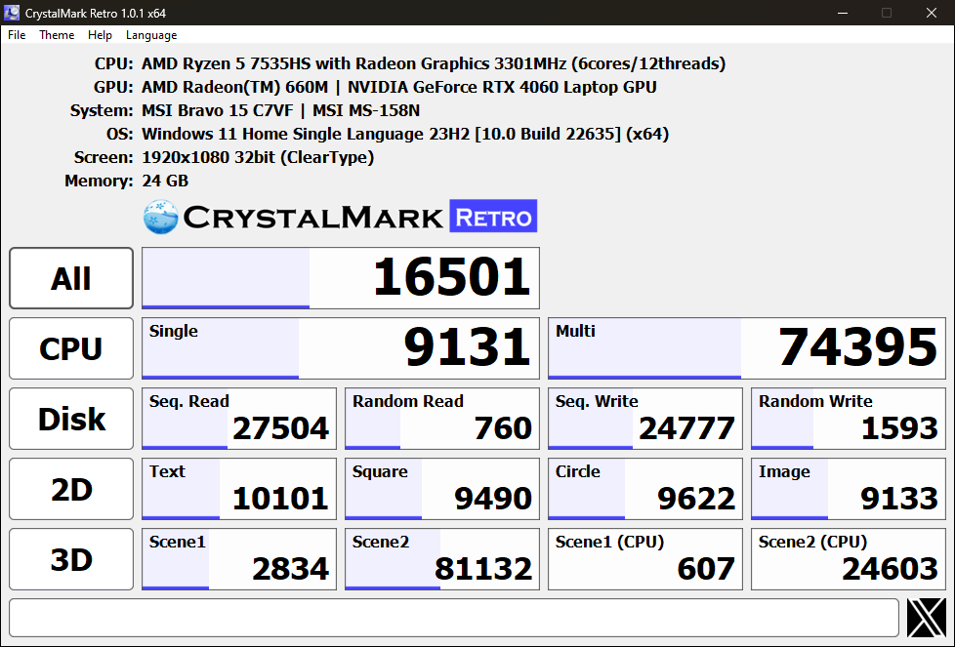Click the CPU Single score 9131
955x647 pixels.
pyautogui.click(x=341, y=348)
